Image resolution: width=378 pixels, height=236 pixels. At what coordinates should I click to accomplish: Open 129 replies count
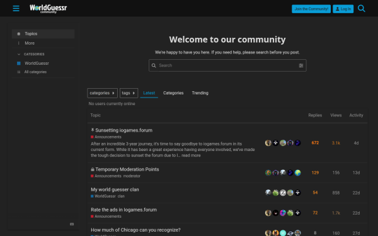point(315,172)
